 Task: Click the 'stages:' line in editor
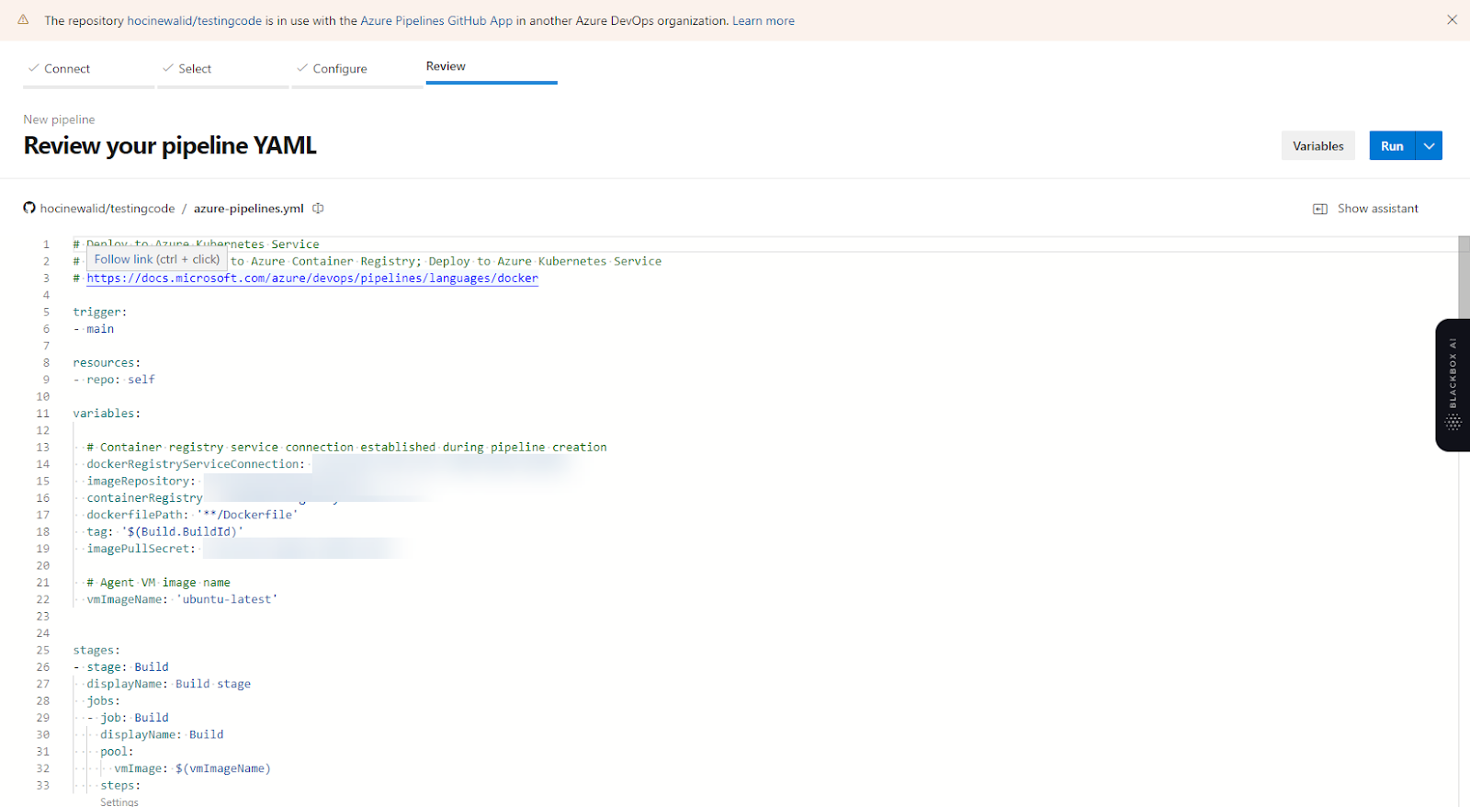tap(96, 650)
